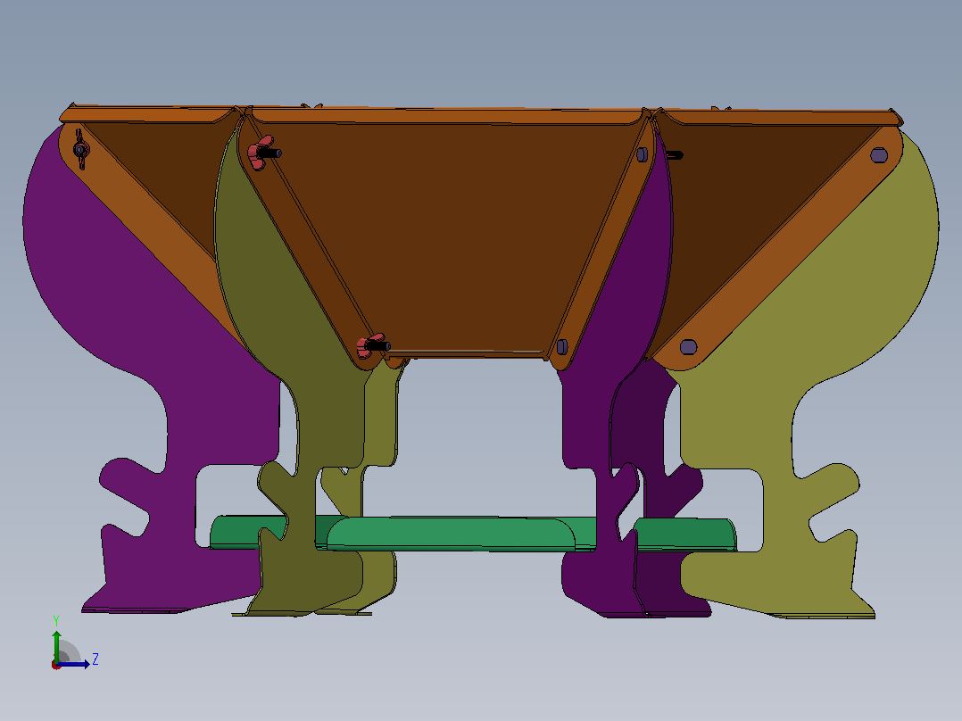Pick the black bolt protruding beside the right purple plate
The width and height of the screenshot is (962, 721).
675,154
